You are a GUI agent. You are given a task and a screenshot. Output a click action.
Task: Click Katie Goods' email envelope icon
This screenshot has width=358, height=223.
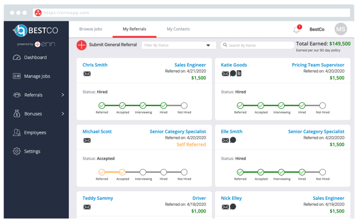225,73
